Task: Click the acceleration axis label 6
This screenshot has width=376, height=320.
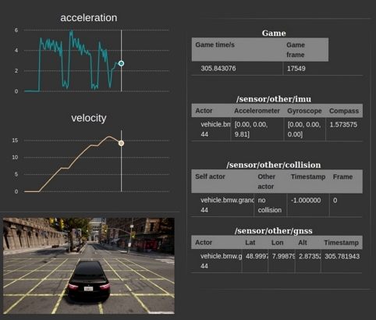Action: (16, 30)
